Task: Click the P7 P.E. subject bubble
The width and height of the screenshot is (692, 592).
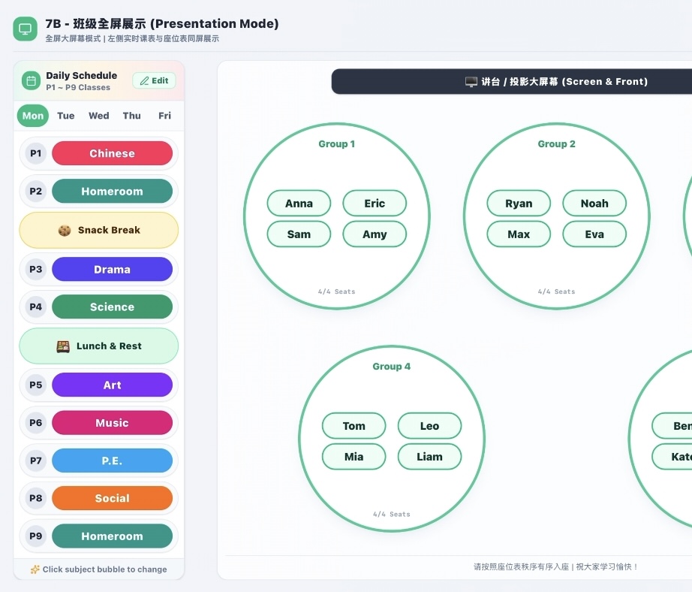Action: pyautogui.click(x=112, y=461)
